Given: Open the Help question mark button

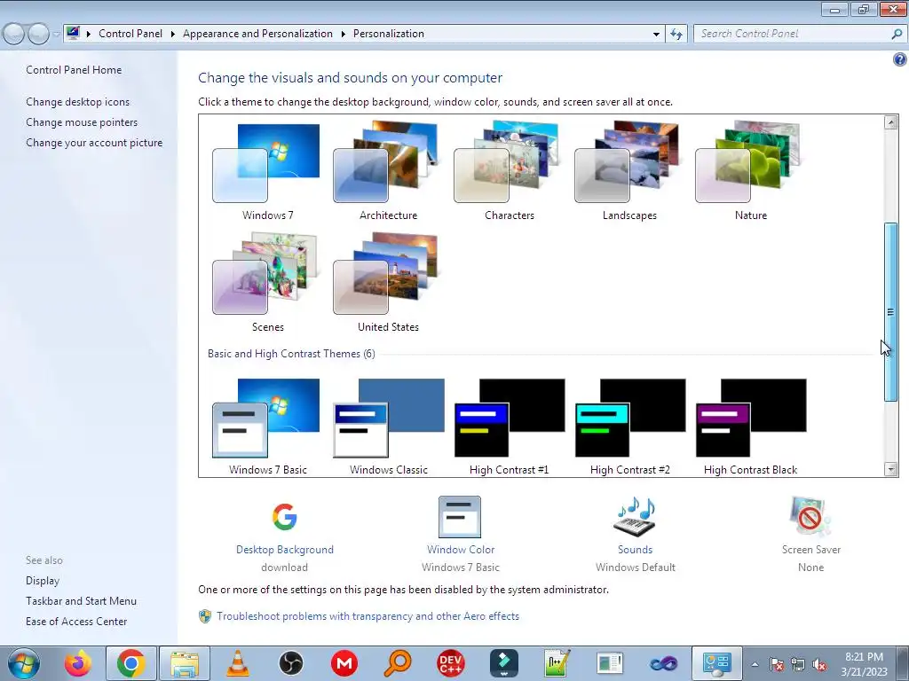Looking at the screenshot, I should coord(900,59).
